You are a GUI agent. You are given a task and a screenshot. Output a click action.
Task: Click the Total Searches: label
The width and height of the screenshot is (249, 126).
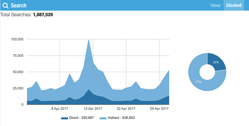tap(16, 15)
